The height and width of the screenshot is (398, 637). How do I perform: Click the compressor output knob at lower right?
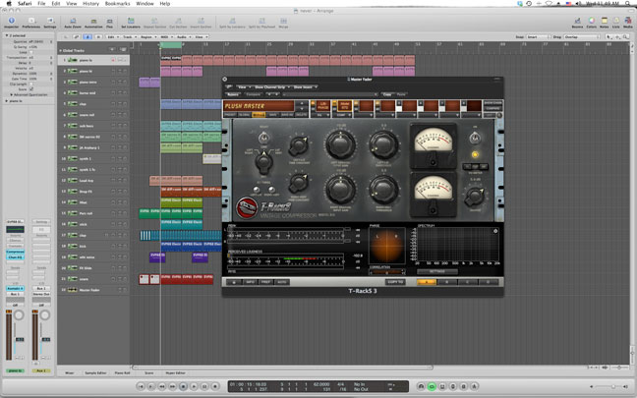pos(474,197)
